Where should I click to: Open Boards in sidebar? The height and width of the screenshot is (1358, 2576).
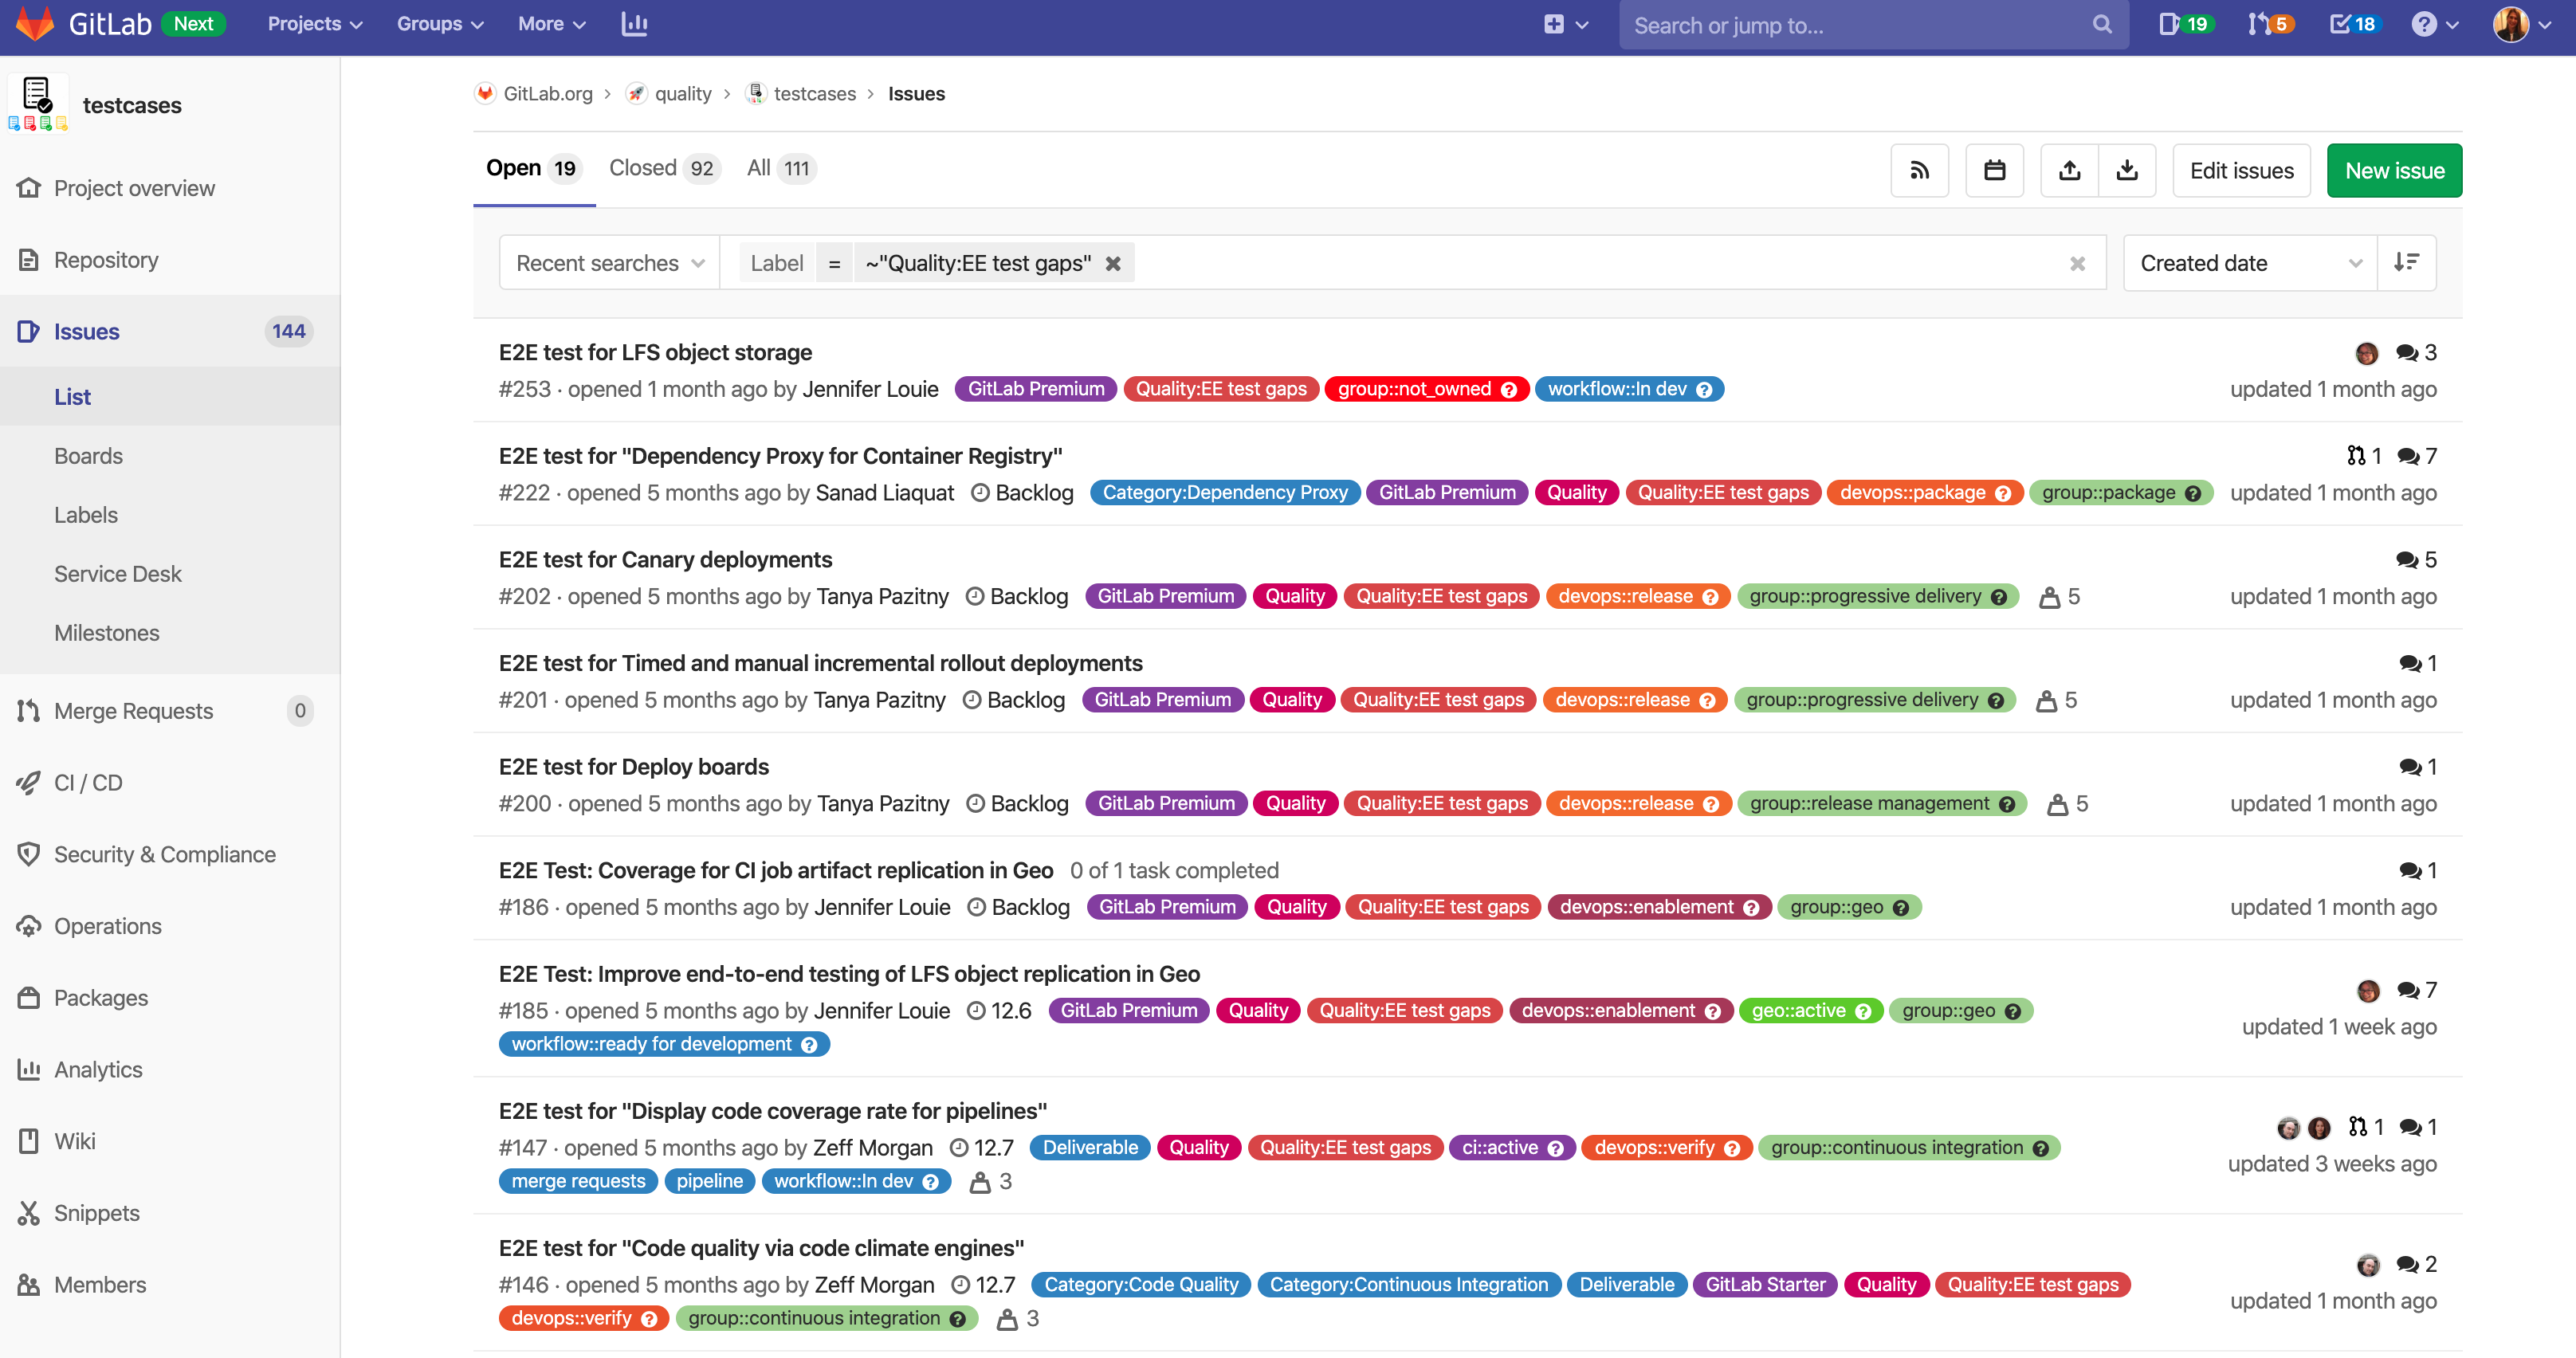coord(88,456)
